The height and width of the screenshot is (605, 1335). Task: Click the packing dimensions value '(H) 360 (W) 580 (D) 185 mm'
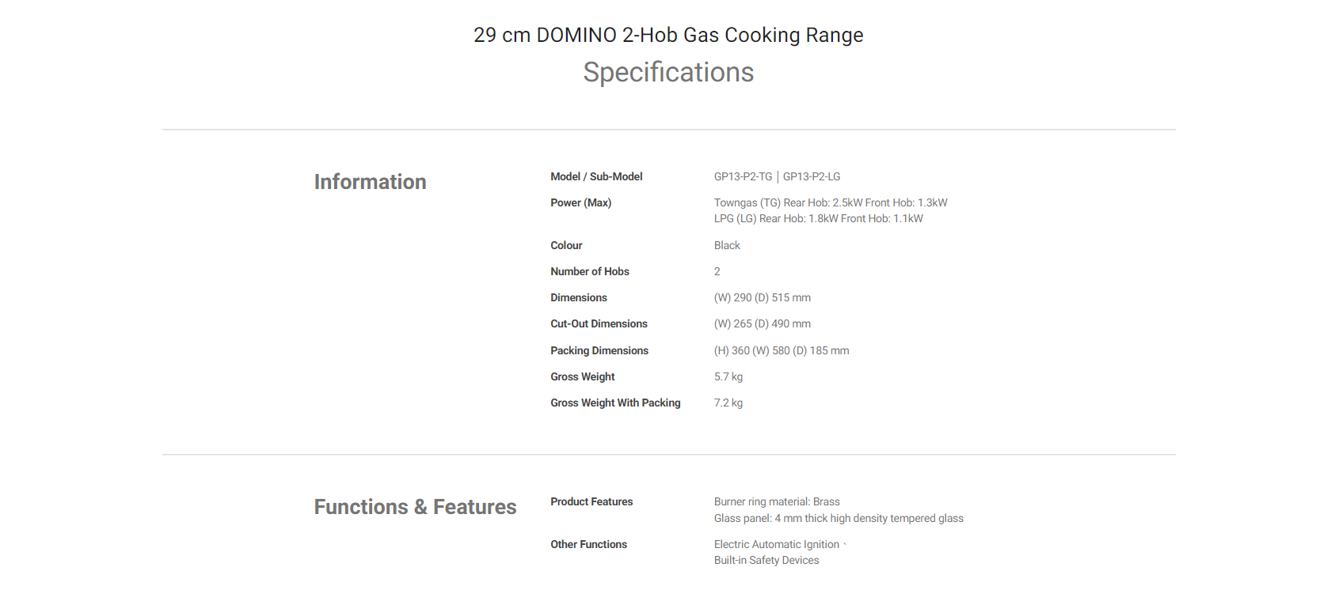(781, 350)
